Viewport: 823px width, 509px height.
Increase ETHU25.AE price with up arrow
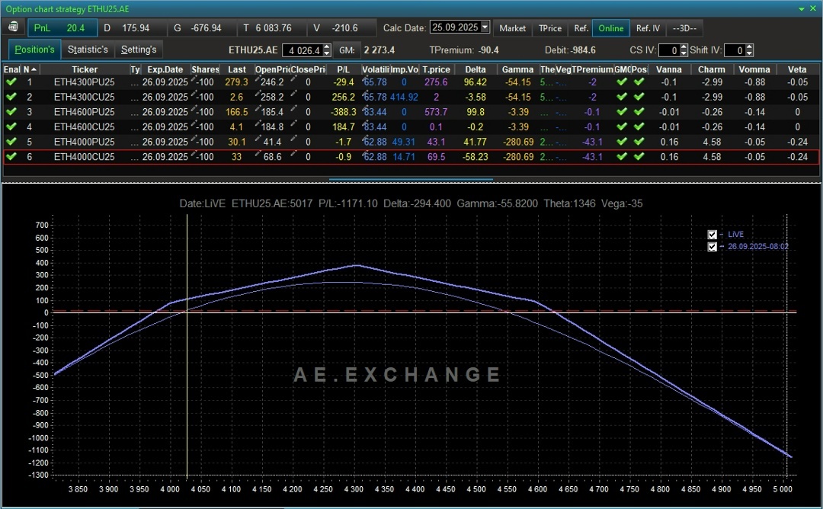click(327, 47)
